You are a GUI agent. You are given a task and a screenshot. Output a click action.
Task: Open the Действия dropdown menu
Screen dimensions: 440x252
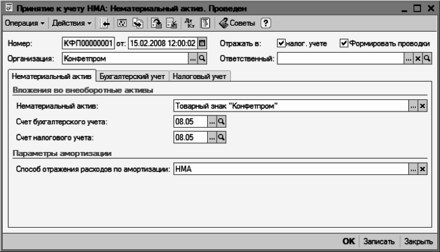coord(72,23)
